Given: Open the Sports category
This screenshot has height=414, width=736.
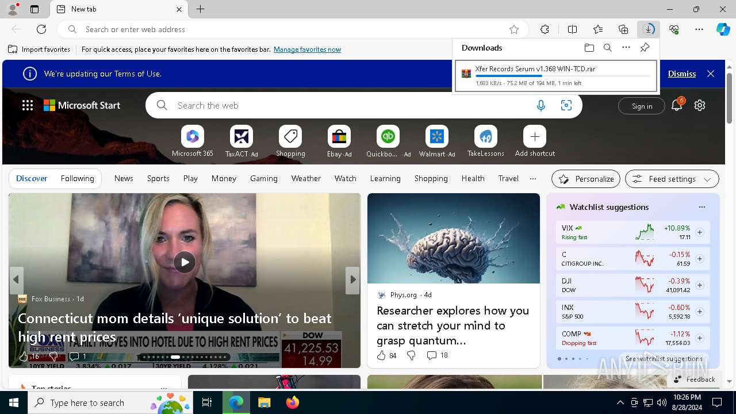Looking at the screenshot, I should click(158, 179).
